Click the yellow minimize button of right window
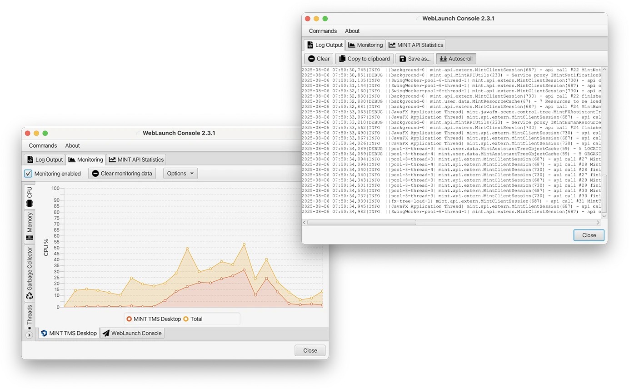 click(x=316, y=19)
